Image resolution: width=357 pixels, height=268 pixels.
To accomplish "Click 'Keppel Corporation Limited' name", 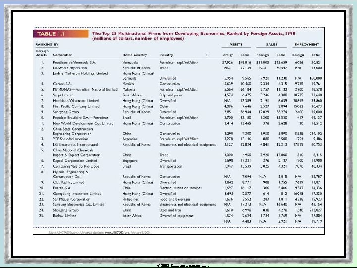I will click(x=75, y=161).
